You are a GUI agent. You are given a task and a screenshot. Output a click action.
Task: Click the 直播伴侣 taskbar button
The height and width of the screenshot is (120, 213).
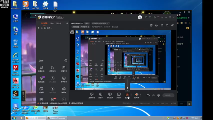pyautogui.click(x=35, y=118)
